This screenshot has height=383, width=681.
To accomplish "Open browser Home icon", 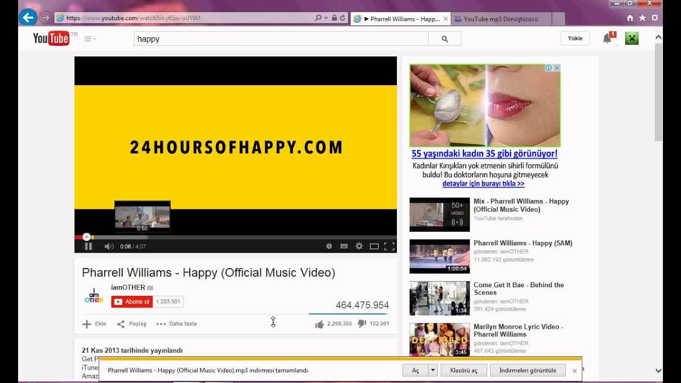I will pos(630,18).
